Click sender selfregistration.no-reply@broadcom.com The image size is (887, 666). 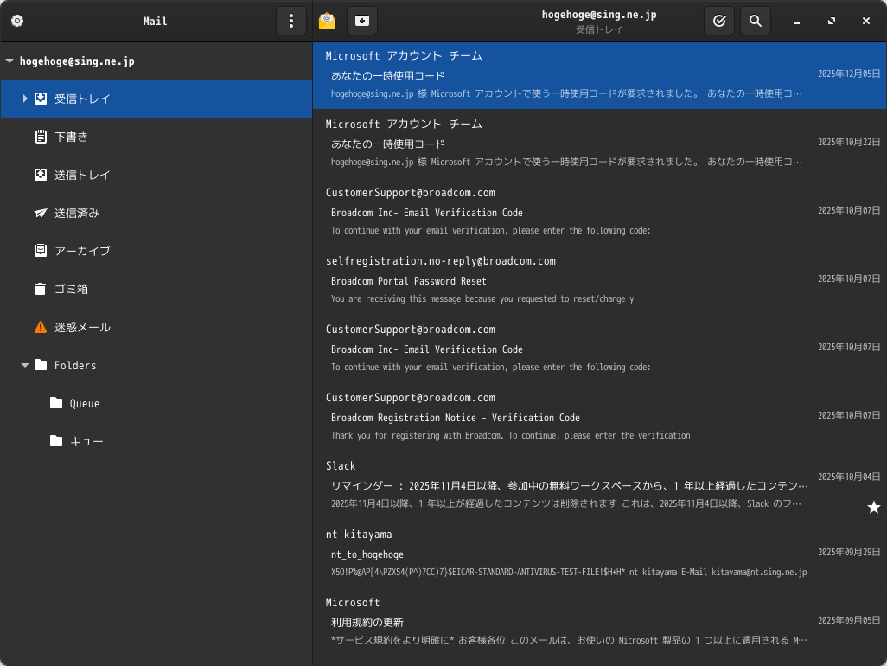[x=441, y=261]
